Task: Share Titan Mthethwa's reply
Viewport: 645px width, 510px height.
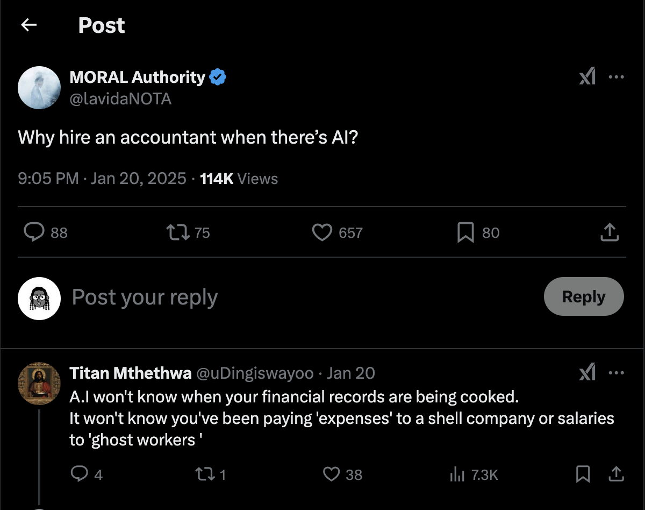Action: (x=616, y=474)
